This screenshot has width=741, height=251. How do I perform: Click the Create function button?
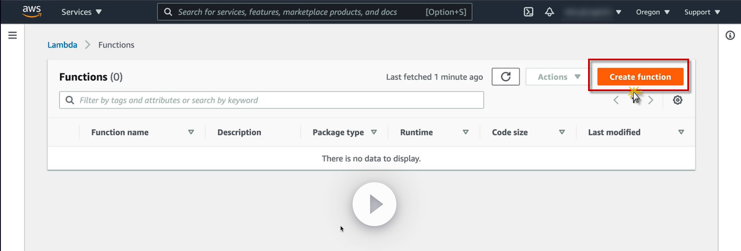point(640,77)
